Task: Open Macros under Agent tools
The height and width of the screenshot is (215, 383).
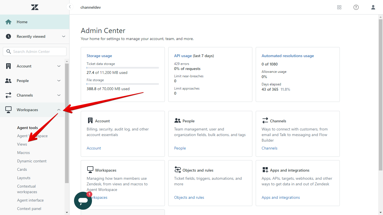Action: pyautogui.click(x=24, y=153)
